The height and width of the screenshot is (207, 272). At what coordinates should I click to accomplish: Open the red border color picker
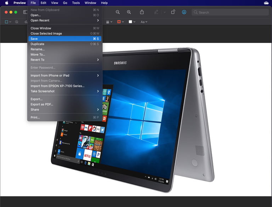[x=120, y=22]
